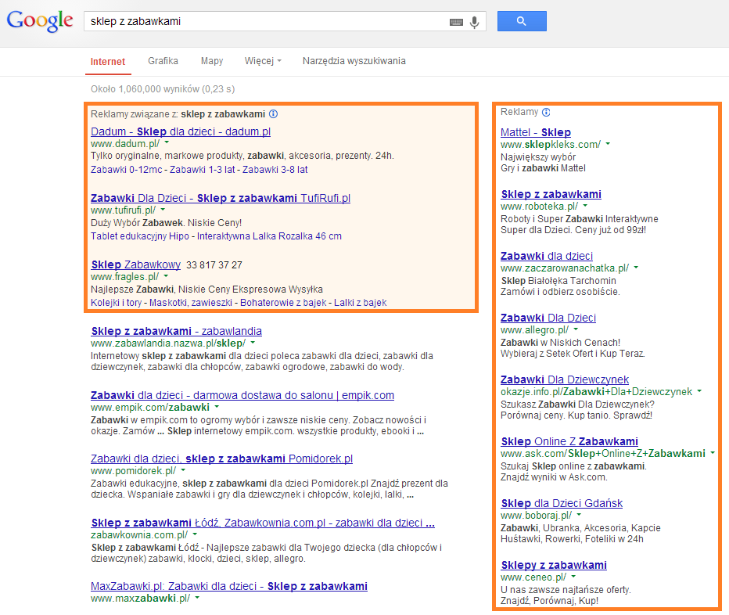Expand arrow next to www.empik.com/zabawki

click(x=217, y=407)
